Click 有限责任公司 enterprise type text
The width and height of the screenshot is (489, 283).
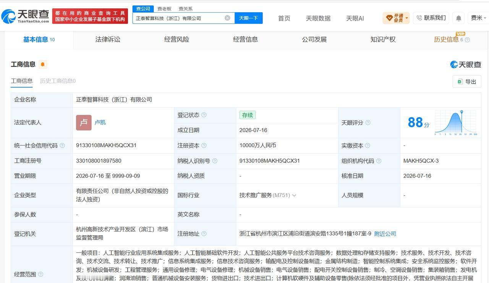point(122,195)
